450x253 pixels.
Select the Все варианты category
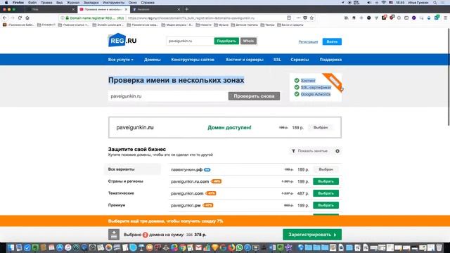click(x=133, y=169)
